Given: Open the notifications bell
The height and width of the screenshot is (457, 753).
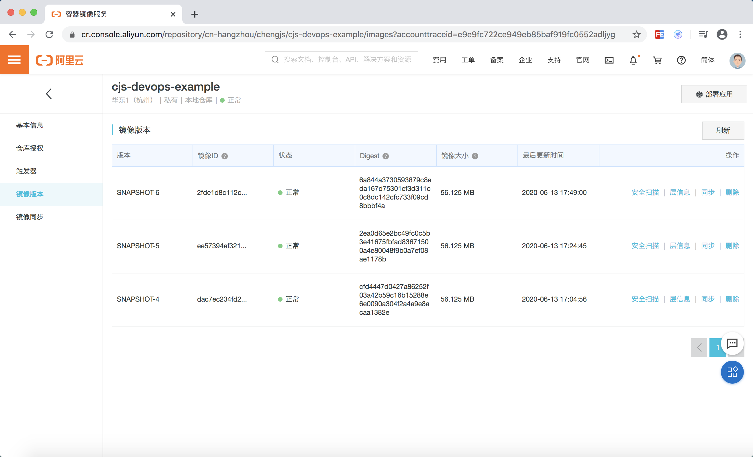Looking at the screenshot, I should (633, 60).
